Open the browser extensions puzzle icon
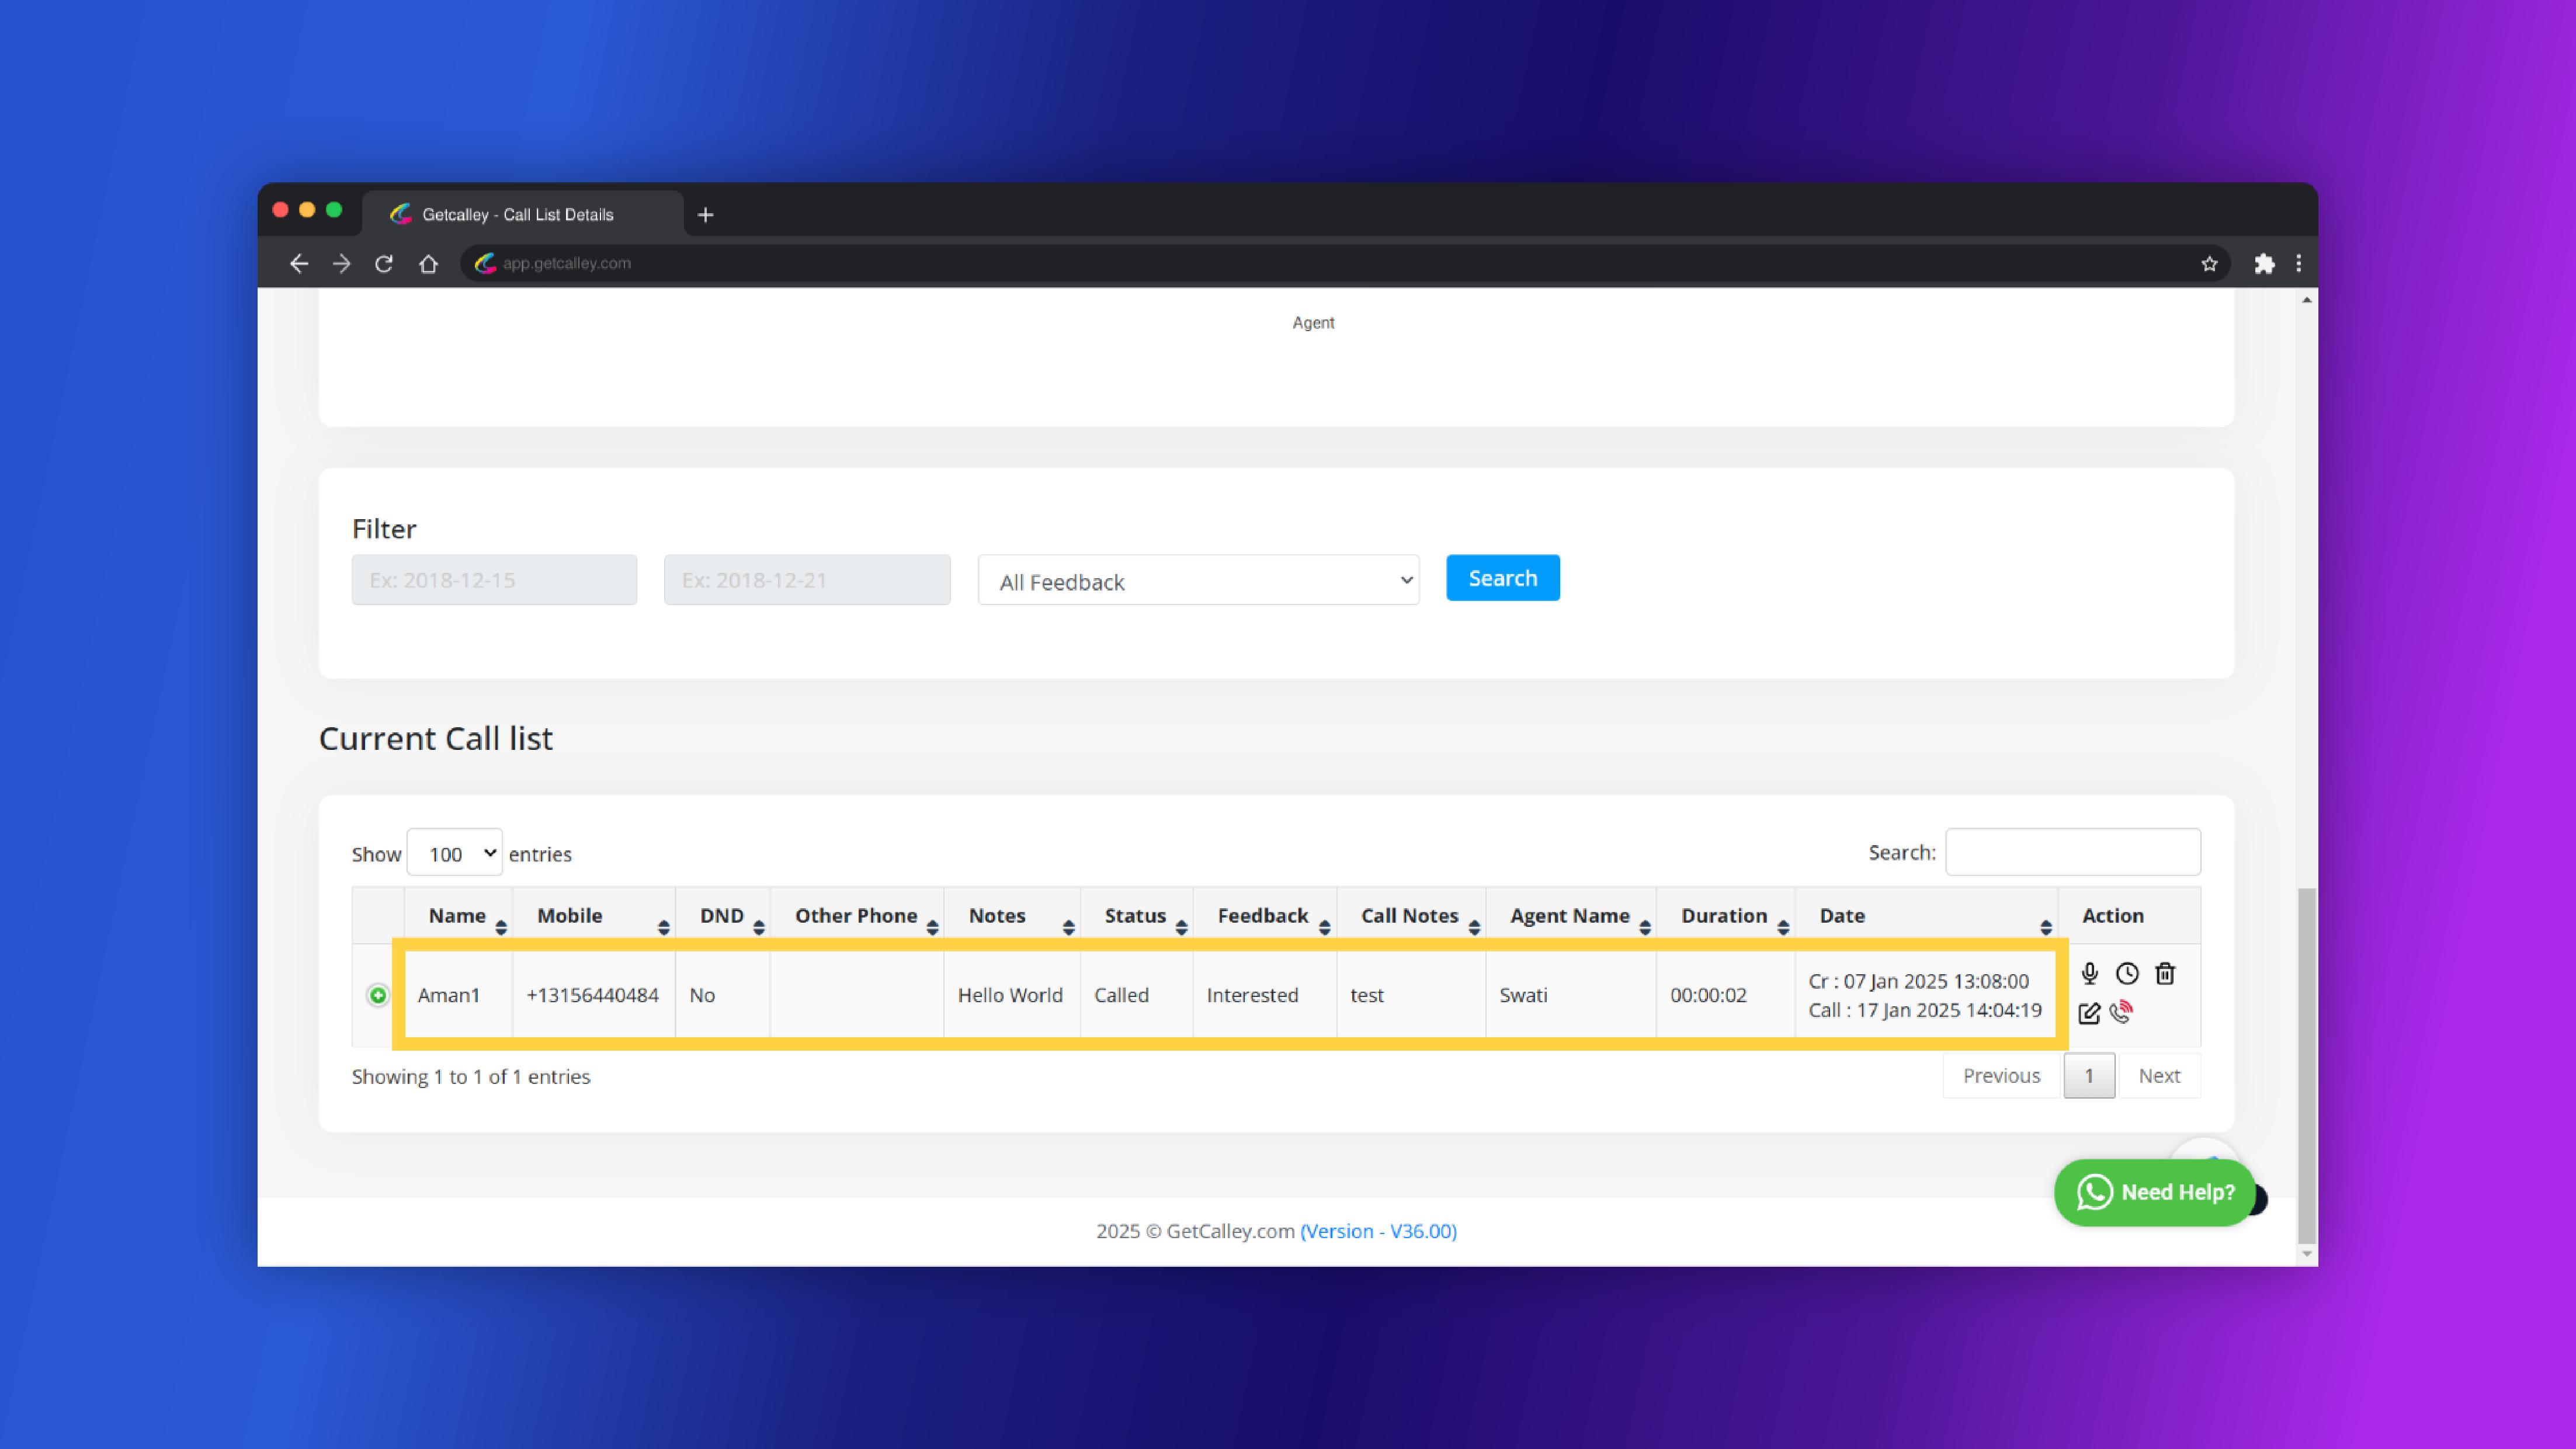Viewport: 2576px width, 1449px height. [2264, 263]
